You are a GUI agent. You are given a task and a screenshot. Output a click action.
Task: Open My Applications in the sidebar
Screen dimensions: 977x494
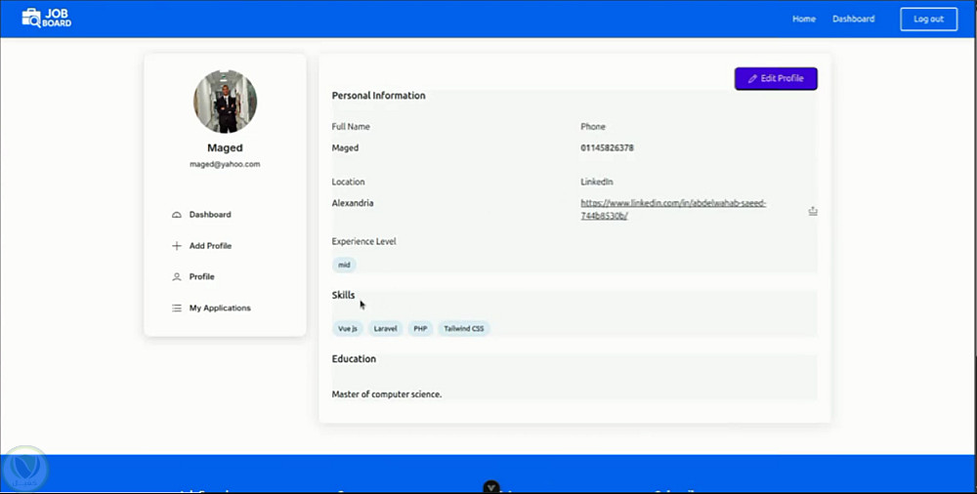click(x=220, y=308)
